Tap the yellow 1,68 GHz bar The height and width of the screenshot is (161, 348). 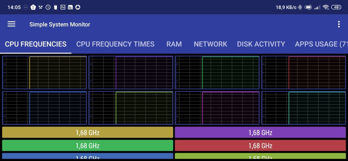pos(88,132)
